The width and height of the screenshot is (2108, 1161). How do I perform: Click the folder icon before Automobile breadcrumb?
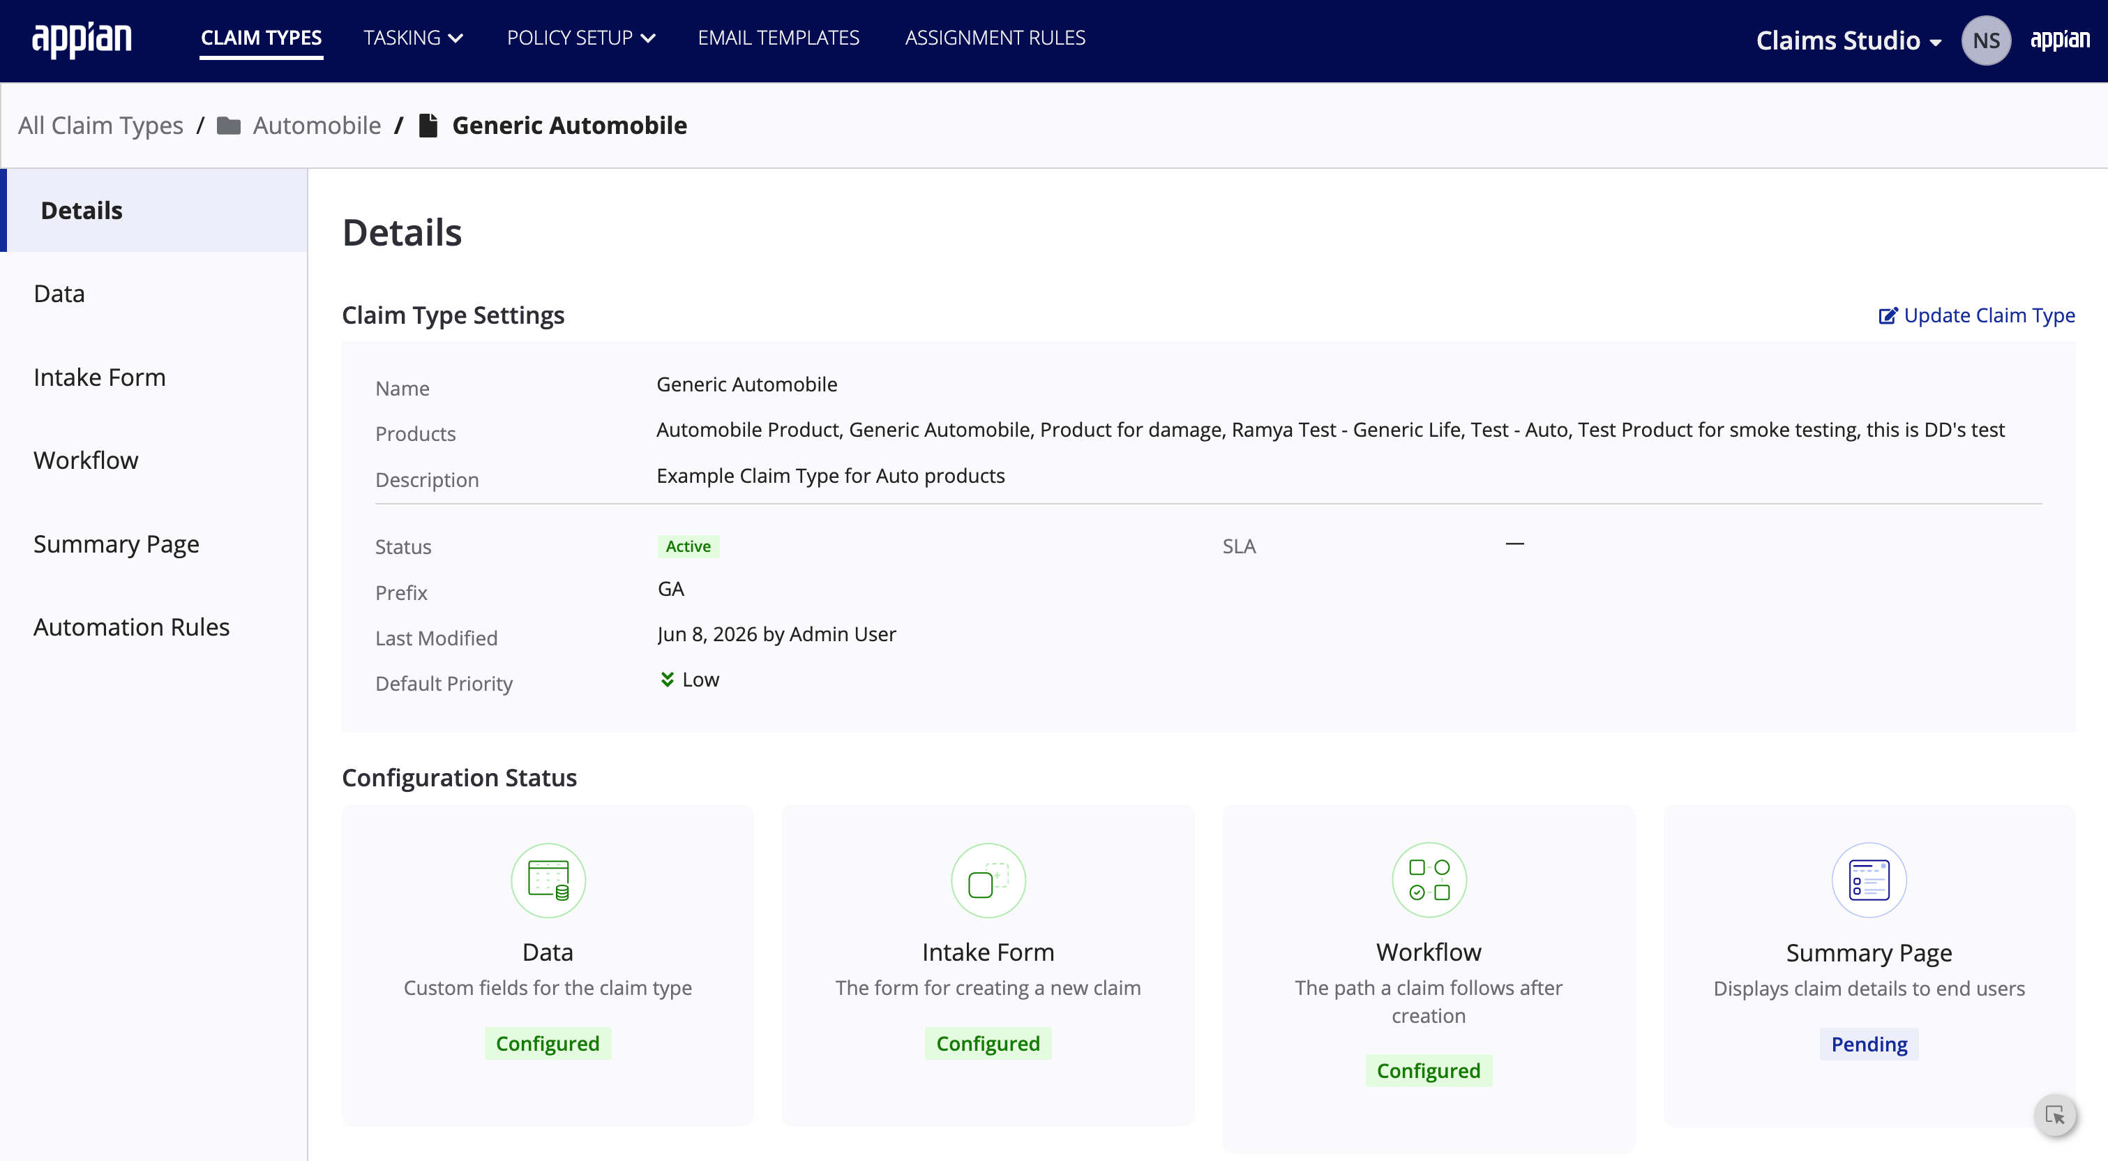pyautogui.click(x=228, y=126)
